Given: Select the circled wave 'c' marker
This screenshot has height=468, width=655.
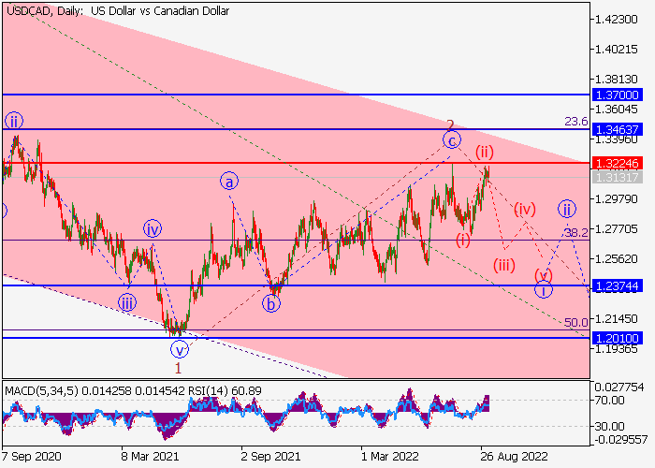Looking at the screenshot, I should pyautogui.click(x=452, y=140).
